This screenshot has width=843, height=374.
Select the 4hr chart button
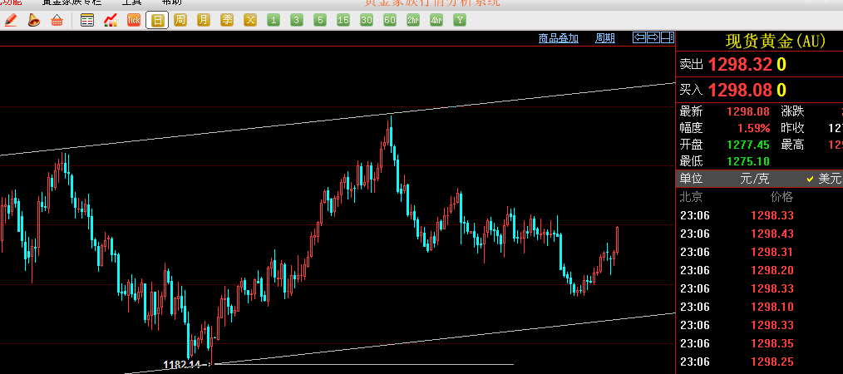[x=436, y=21]
